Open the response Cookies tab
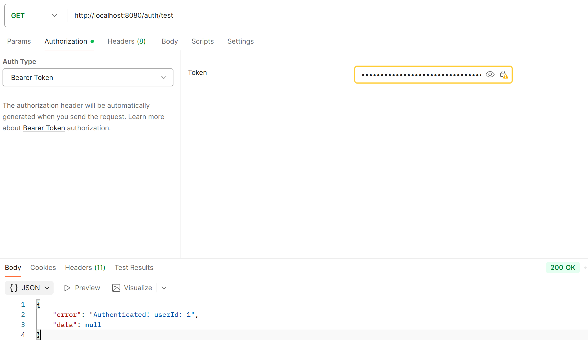The width and height of the screenshot is (588, 356). tap(43, 268)
